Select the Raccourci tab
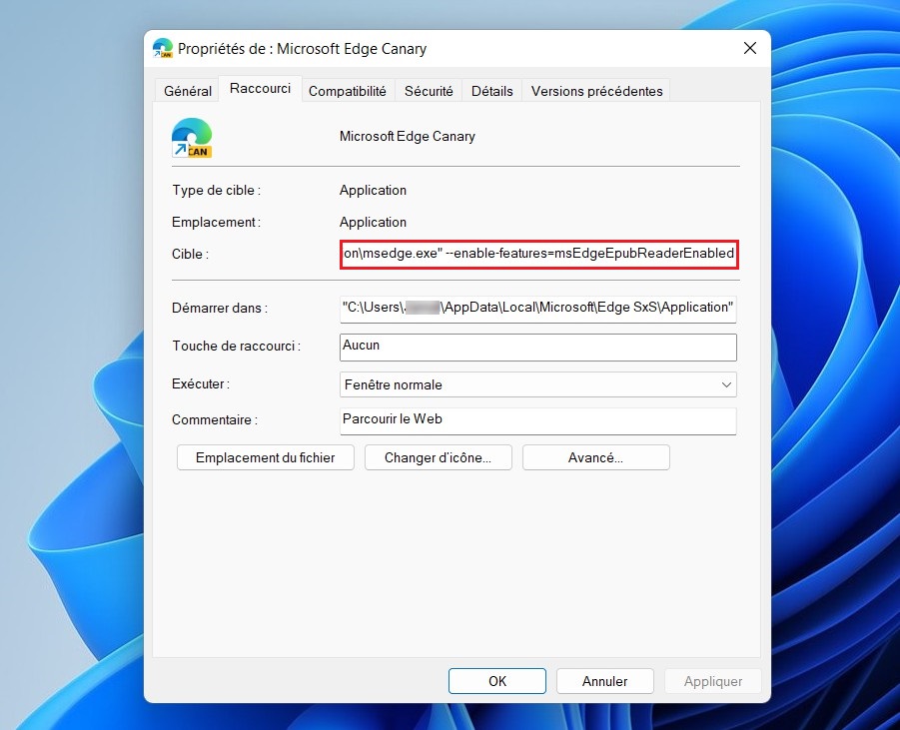Viewport: 900px width, 730px height. click(x=260, y=89)
